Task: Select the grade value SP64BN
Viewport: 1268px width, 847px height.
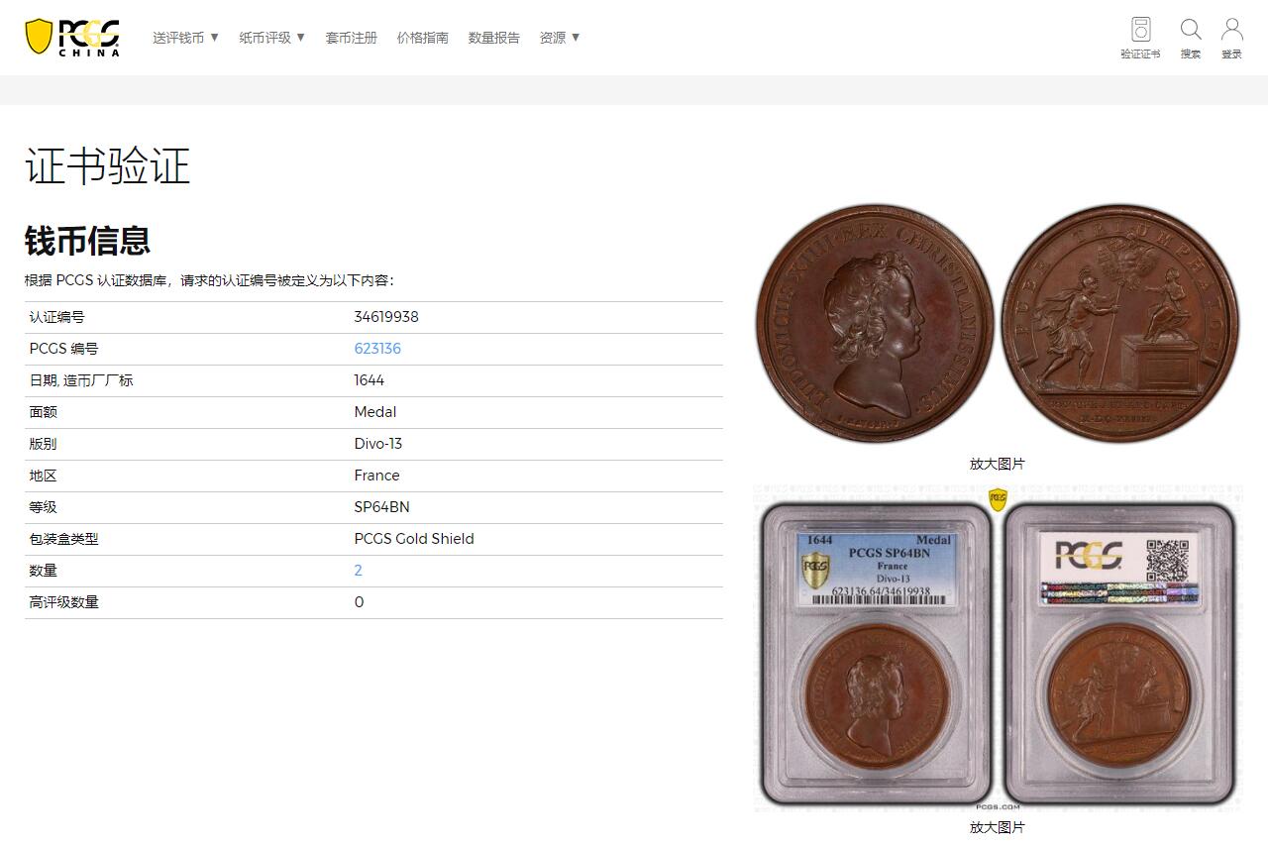Action: coord(381,507)
